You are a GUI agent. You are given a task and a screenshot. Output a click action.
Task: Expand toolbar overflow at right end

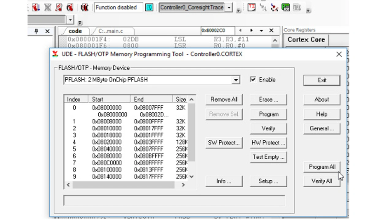click(308, 10)
